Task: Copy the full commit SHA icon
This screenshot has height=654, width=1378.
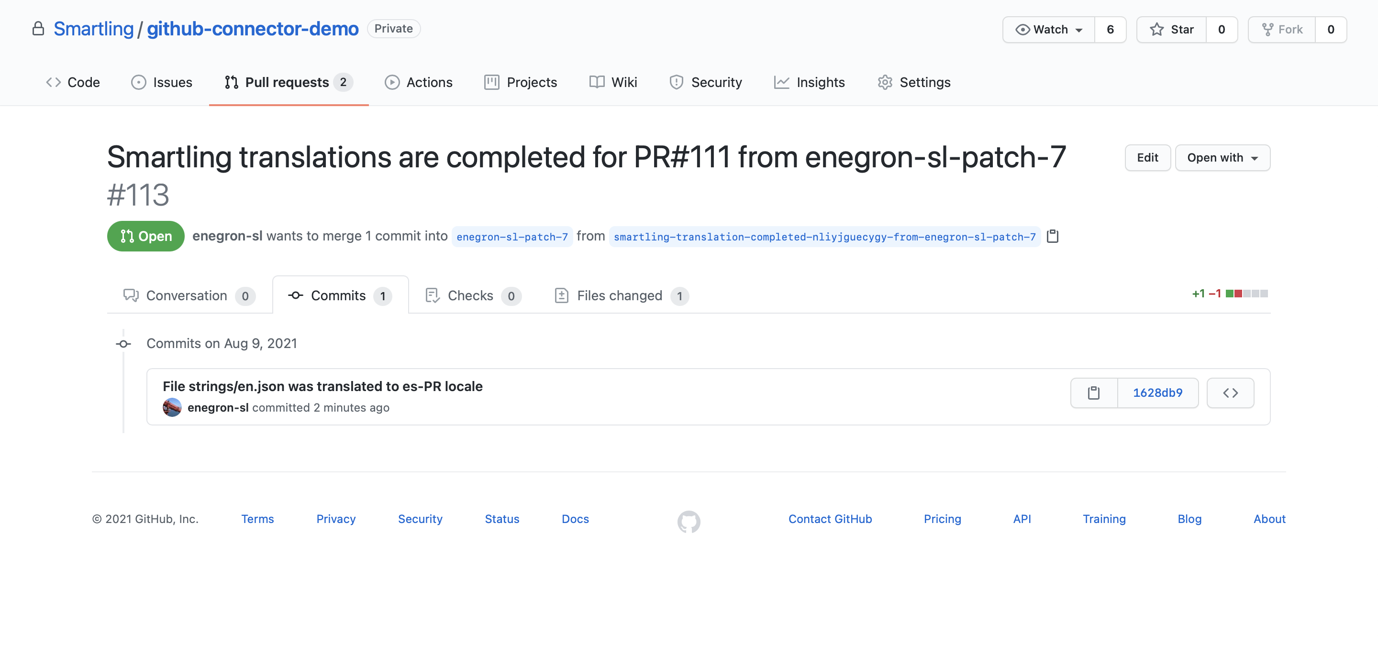Action: pos(1094,392)
